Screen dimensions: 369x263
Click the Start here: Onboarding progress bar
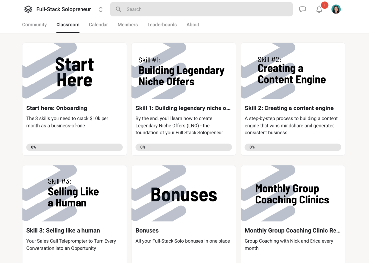pos(74,147)
